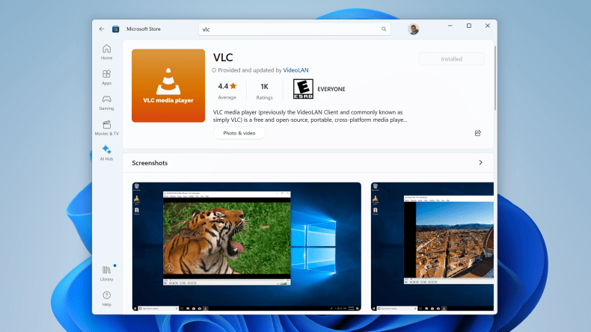Open the user profile avatar
591x332 pixels.
click(414, 29)
